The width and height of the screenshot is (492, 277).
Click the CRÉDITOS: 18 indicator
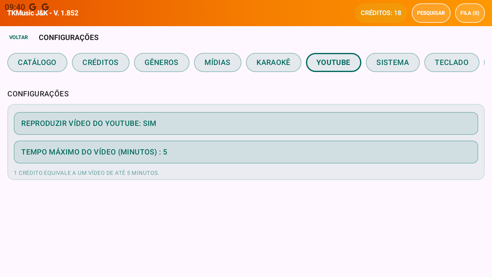(x=381, y=13)
